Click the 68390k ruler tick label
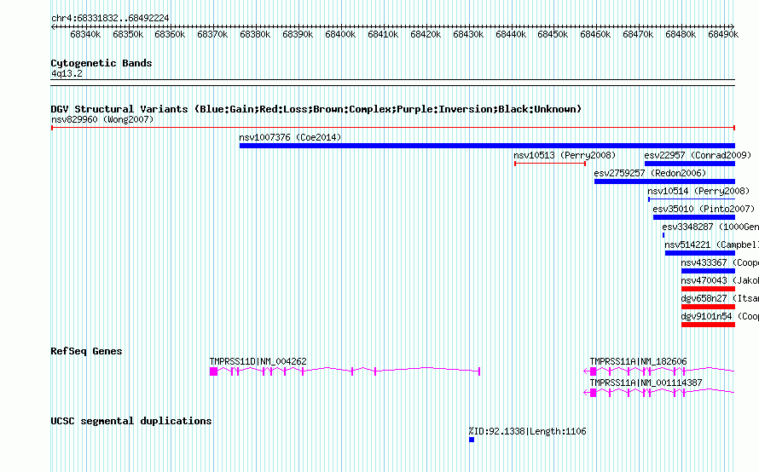The height and width of the screenshot is (472, 759). (298, 35)
